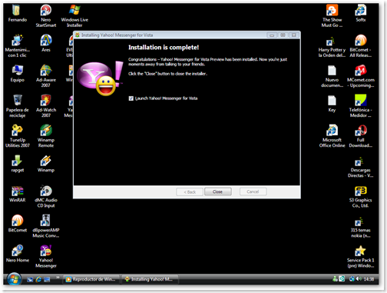Select the BitComet desktop icon
The width and height of the screenshot is (387, 293).
(17, 224)
